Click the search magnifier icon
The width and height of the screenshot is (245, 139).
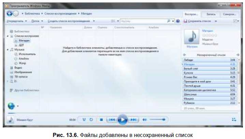(169, 21)
